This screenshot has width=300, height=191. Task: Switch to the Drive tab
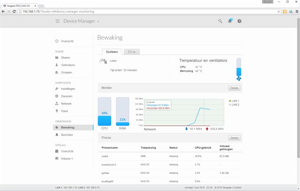pos(132,52)
